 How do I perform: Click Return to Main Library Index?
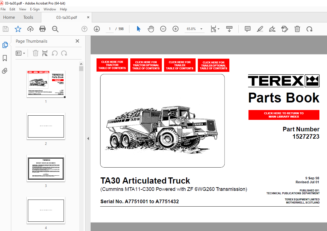284,115
